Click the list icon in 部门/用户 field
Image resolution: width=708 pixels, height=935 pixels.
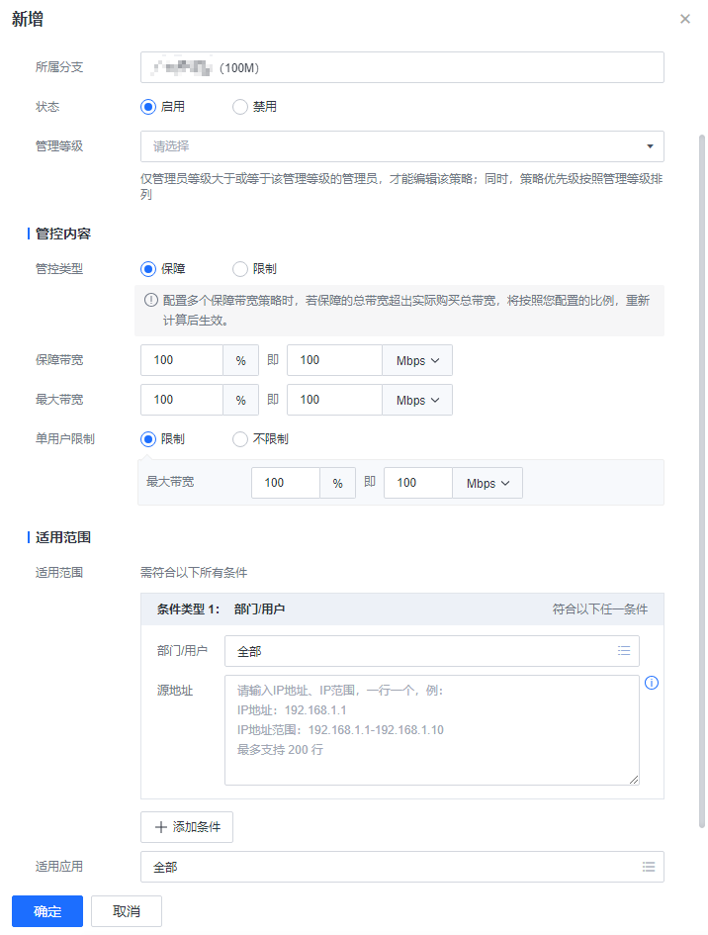(624, 651)
